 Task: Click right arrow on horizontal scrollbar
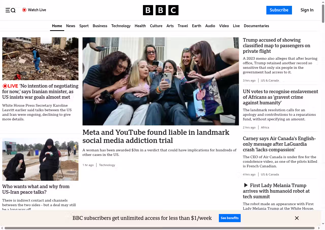pos(319,228)
